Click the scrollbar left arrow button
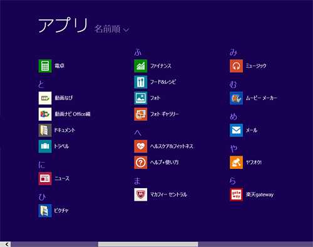The image size is (313, 247). pyautogui.click(x=6, y=244)
